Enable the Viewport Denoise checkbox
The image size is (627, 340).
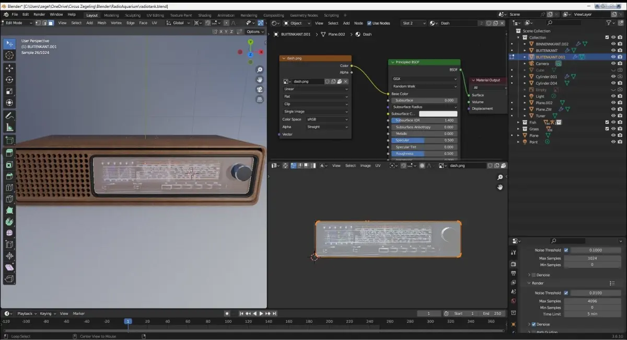tap(533, 275)
